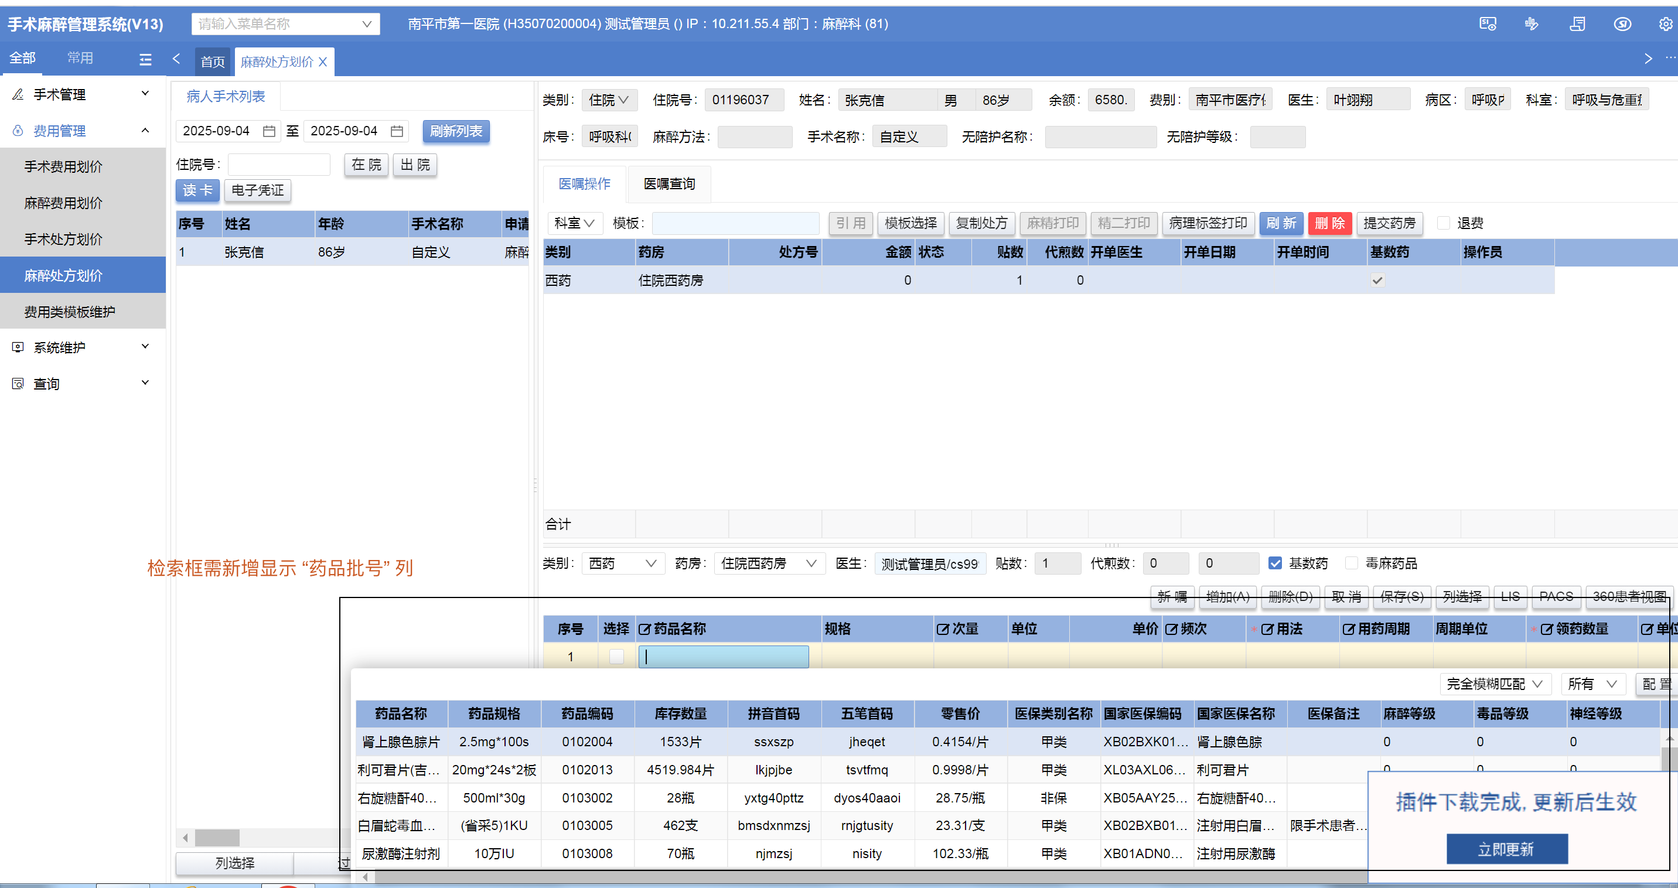1678x888 pixels.
Task: Click the 药品名称 search input cell
Action: tap(723, 656)
